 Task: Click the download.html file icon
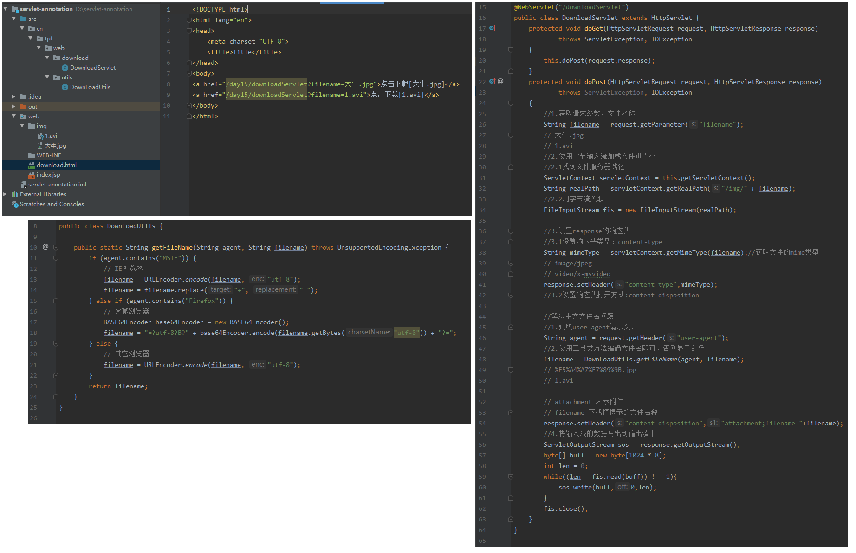pos(32,165)
